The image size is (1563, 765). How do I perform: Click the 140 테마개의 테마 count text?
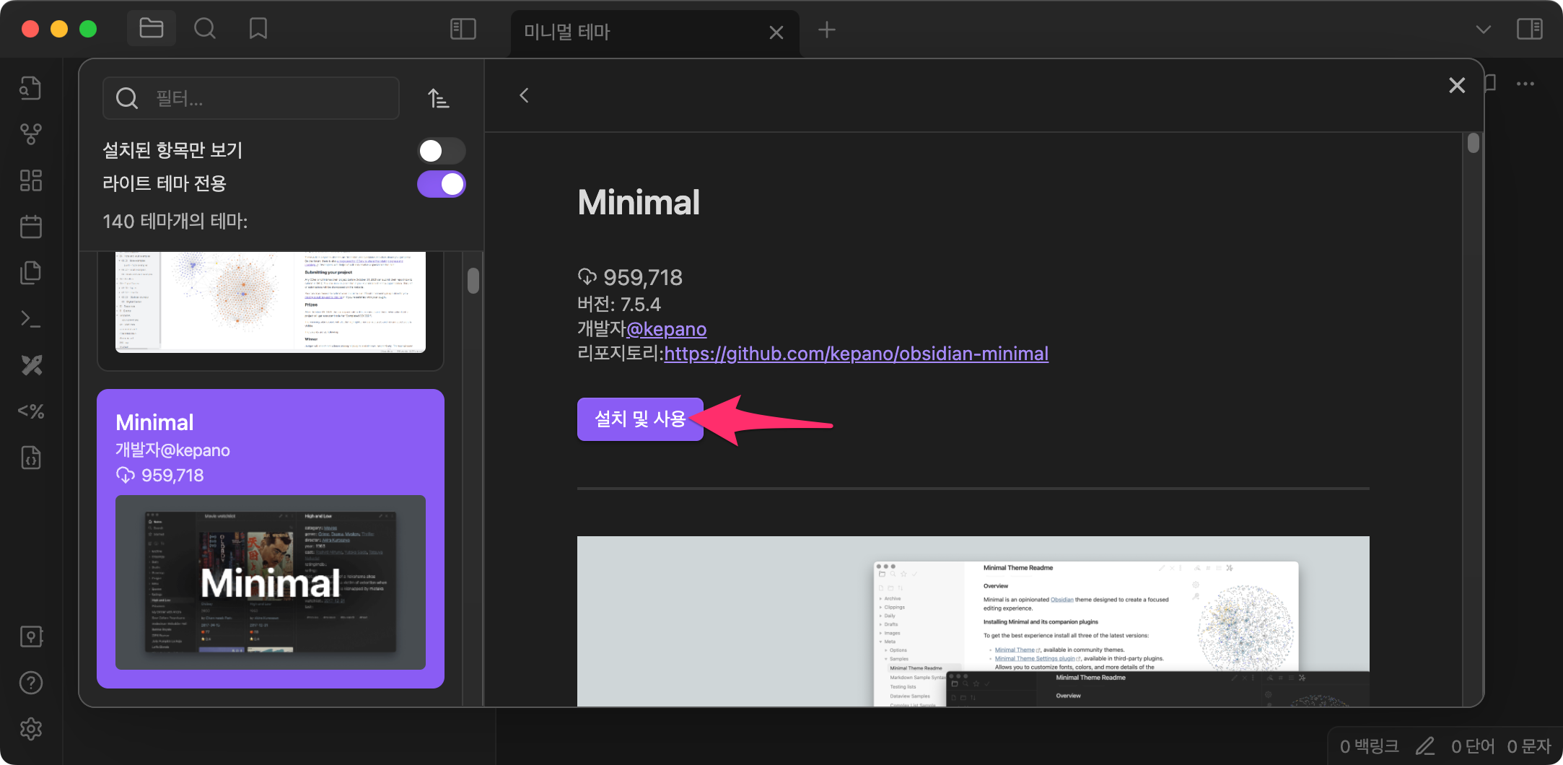(x=175, y=221)
